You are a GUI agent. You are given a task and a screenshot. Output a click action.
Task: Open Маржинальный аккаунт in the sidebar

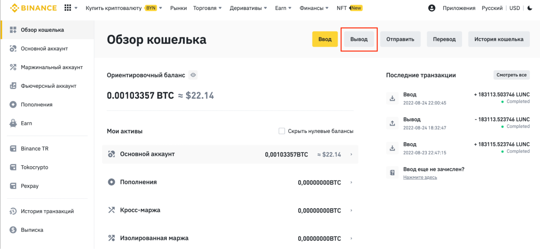click(51, 67)
